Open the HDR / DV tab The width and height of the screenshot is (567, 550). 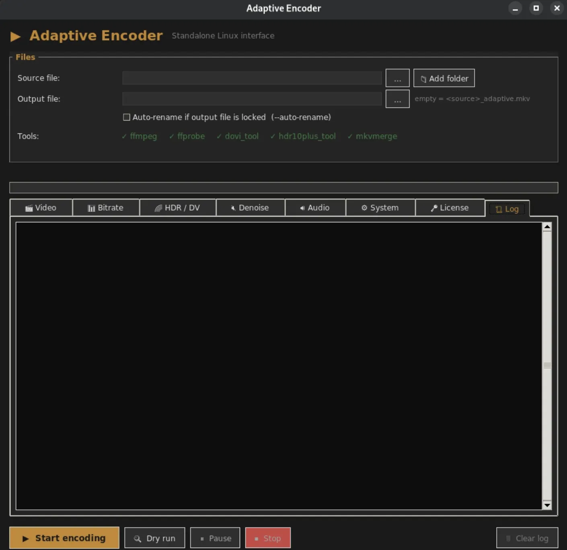[177, 207]
